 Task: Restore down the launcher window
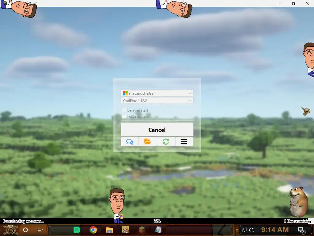(x=293, y=3)
